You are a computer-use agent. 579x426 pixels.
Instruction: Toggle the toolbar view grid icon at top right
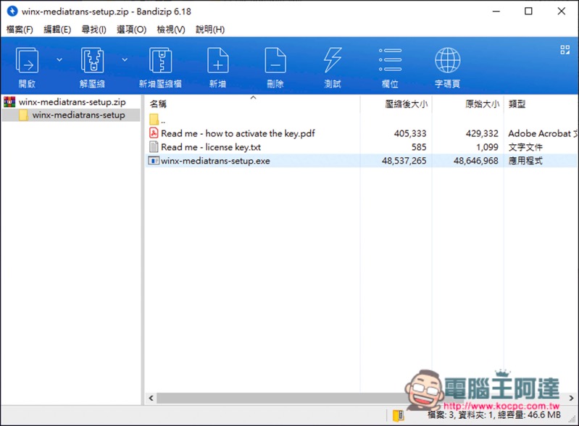coord(565,50)
